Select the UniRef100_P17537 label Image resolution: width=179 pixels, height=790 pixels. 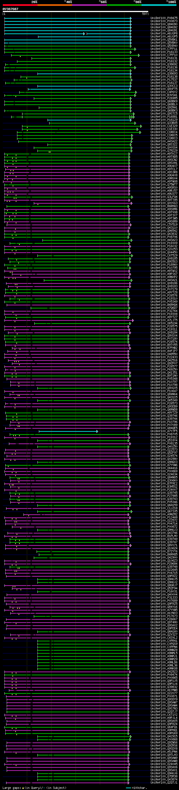[164, 80]
